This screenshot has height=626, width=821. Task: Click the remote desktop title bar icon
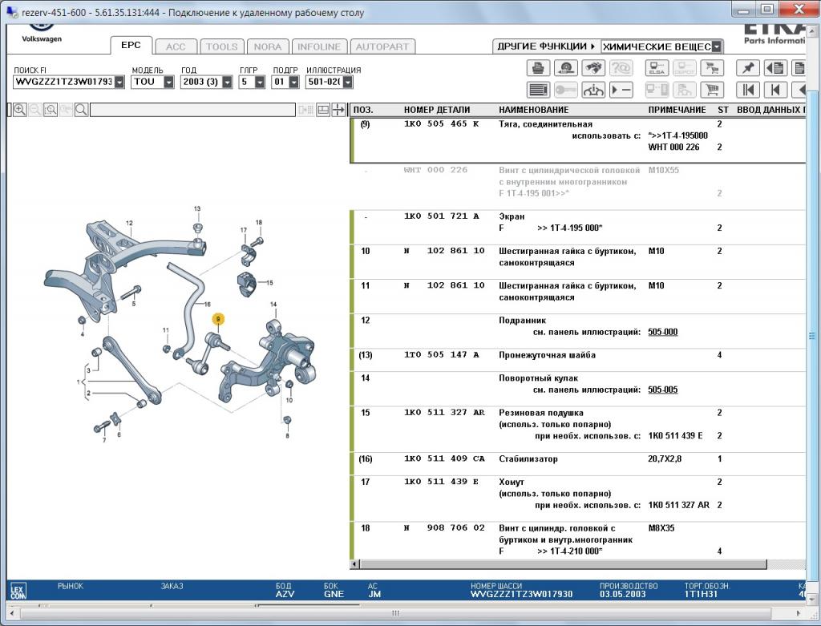click(x=11, y=11)
